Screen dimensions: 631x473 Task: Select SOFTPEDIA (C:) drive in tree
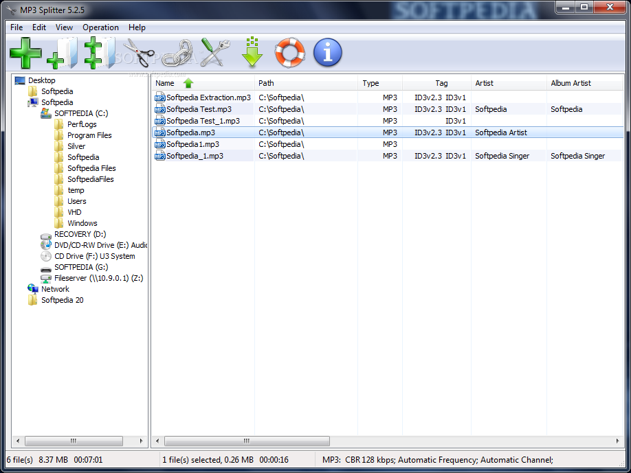click(x=81, y=113)
